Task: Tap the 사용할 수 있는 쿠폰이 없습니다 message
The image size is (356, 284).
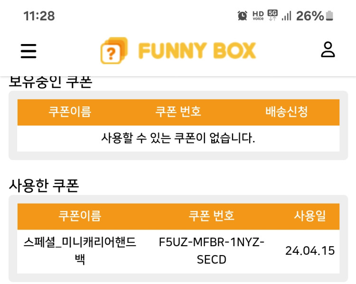Action: coord(178,138)
